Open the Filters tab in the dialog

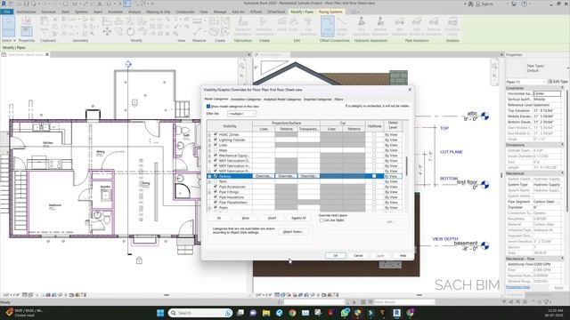click(x=338, y=99)
